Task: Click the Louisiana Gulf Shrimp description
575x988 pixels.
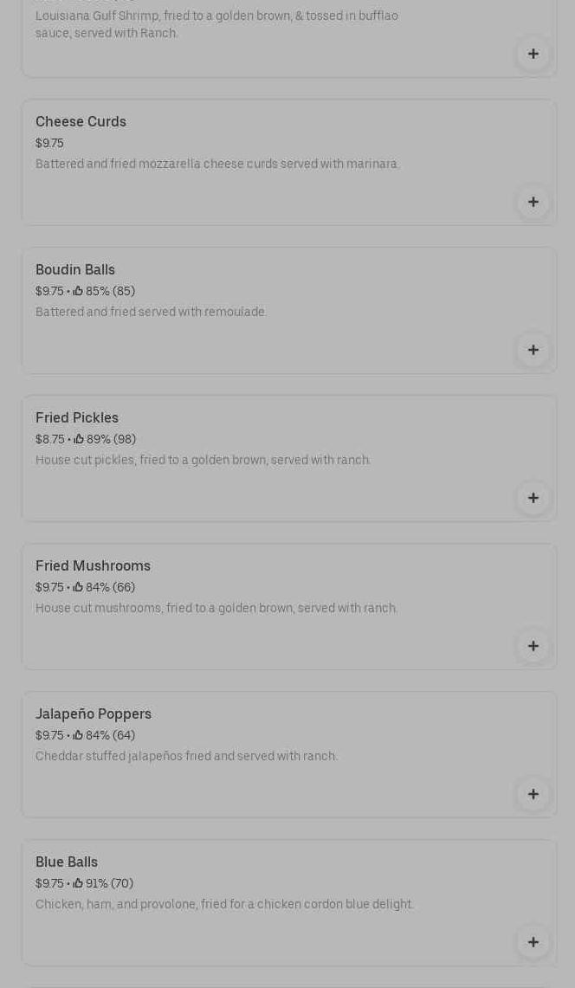Action: click(x=216, y=24)
